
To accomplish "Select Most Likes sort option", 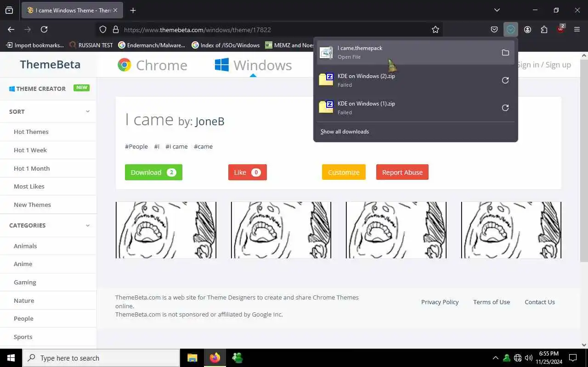I will pos(29,186).
